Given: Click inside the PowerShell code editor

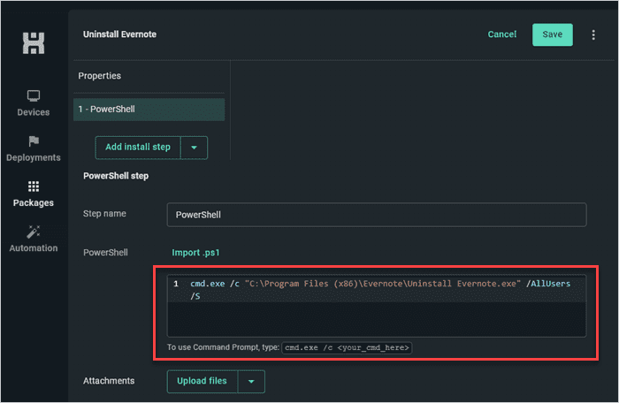Looking at the screenshot, I should pyautogui.click(x=377, y=306).
